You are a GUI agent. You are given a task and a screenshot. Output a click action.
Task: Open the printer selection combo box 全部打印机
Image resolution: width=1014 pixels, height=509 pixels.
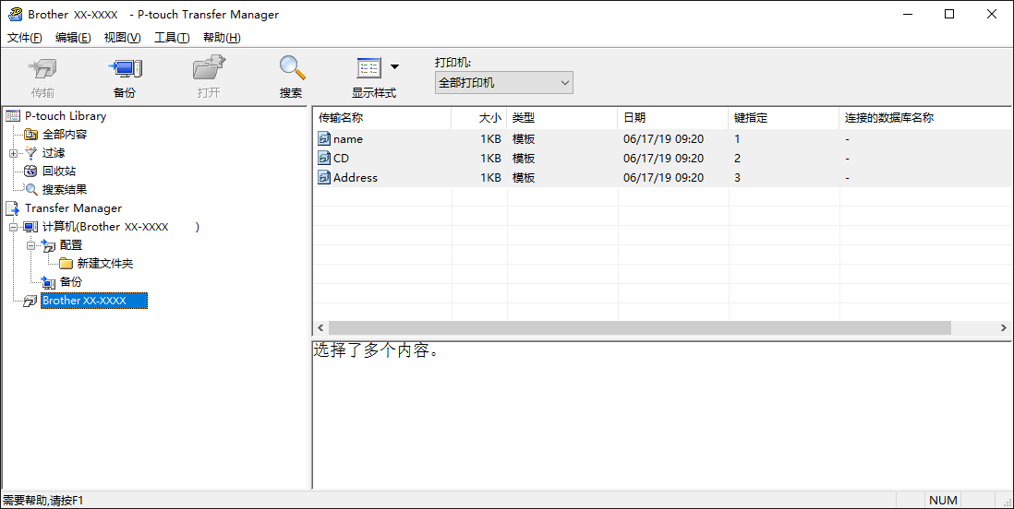coord(503,83)
